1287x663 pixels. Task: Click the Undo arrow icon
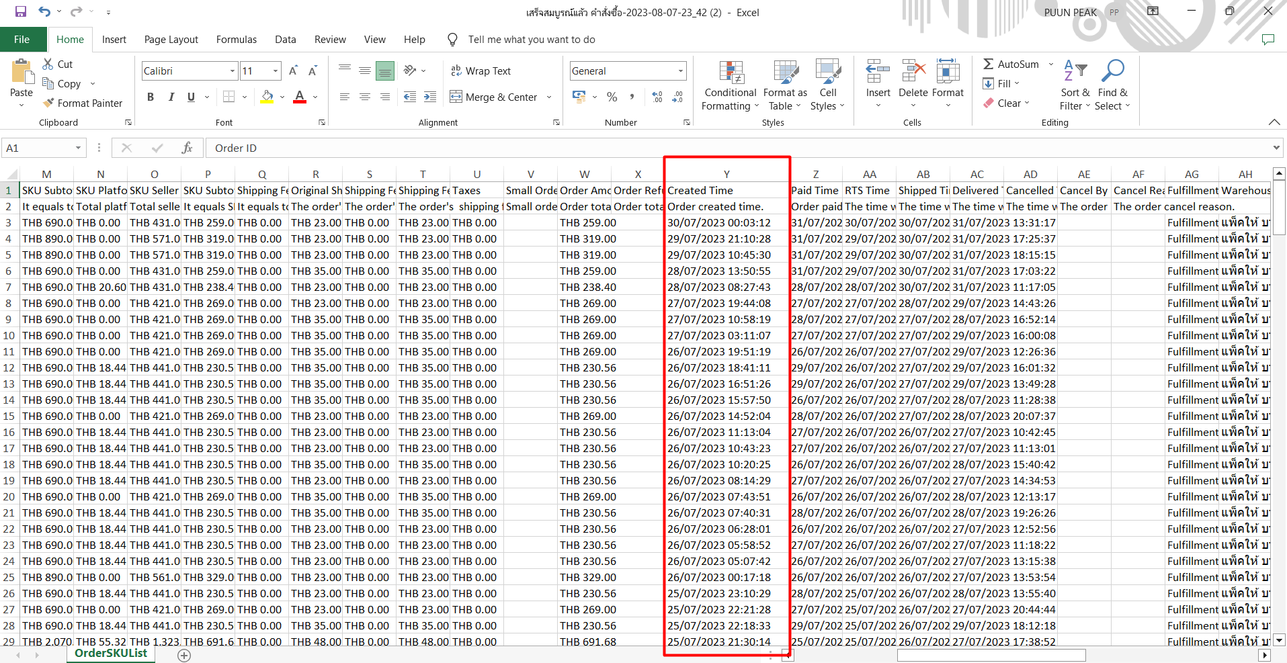click(x=44, y=11)
